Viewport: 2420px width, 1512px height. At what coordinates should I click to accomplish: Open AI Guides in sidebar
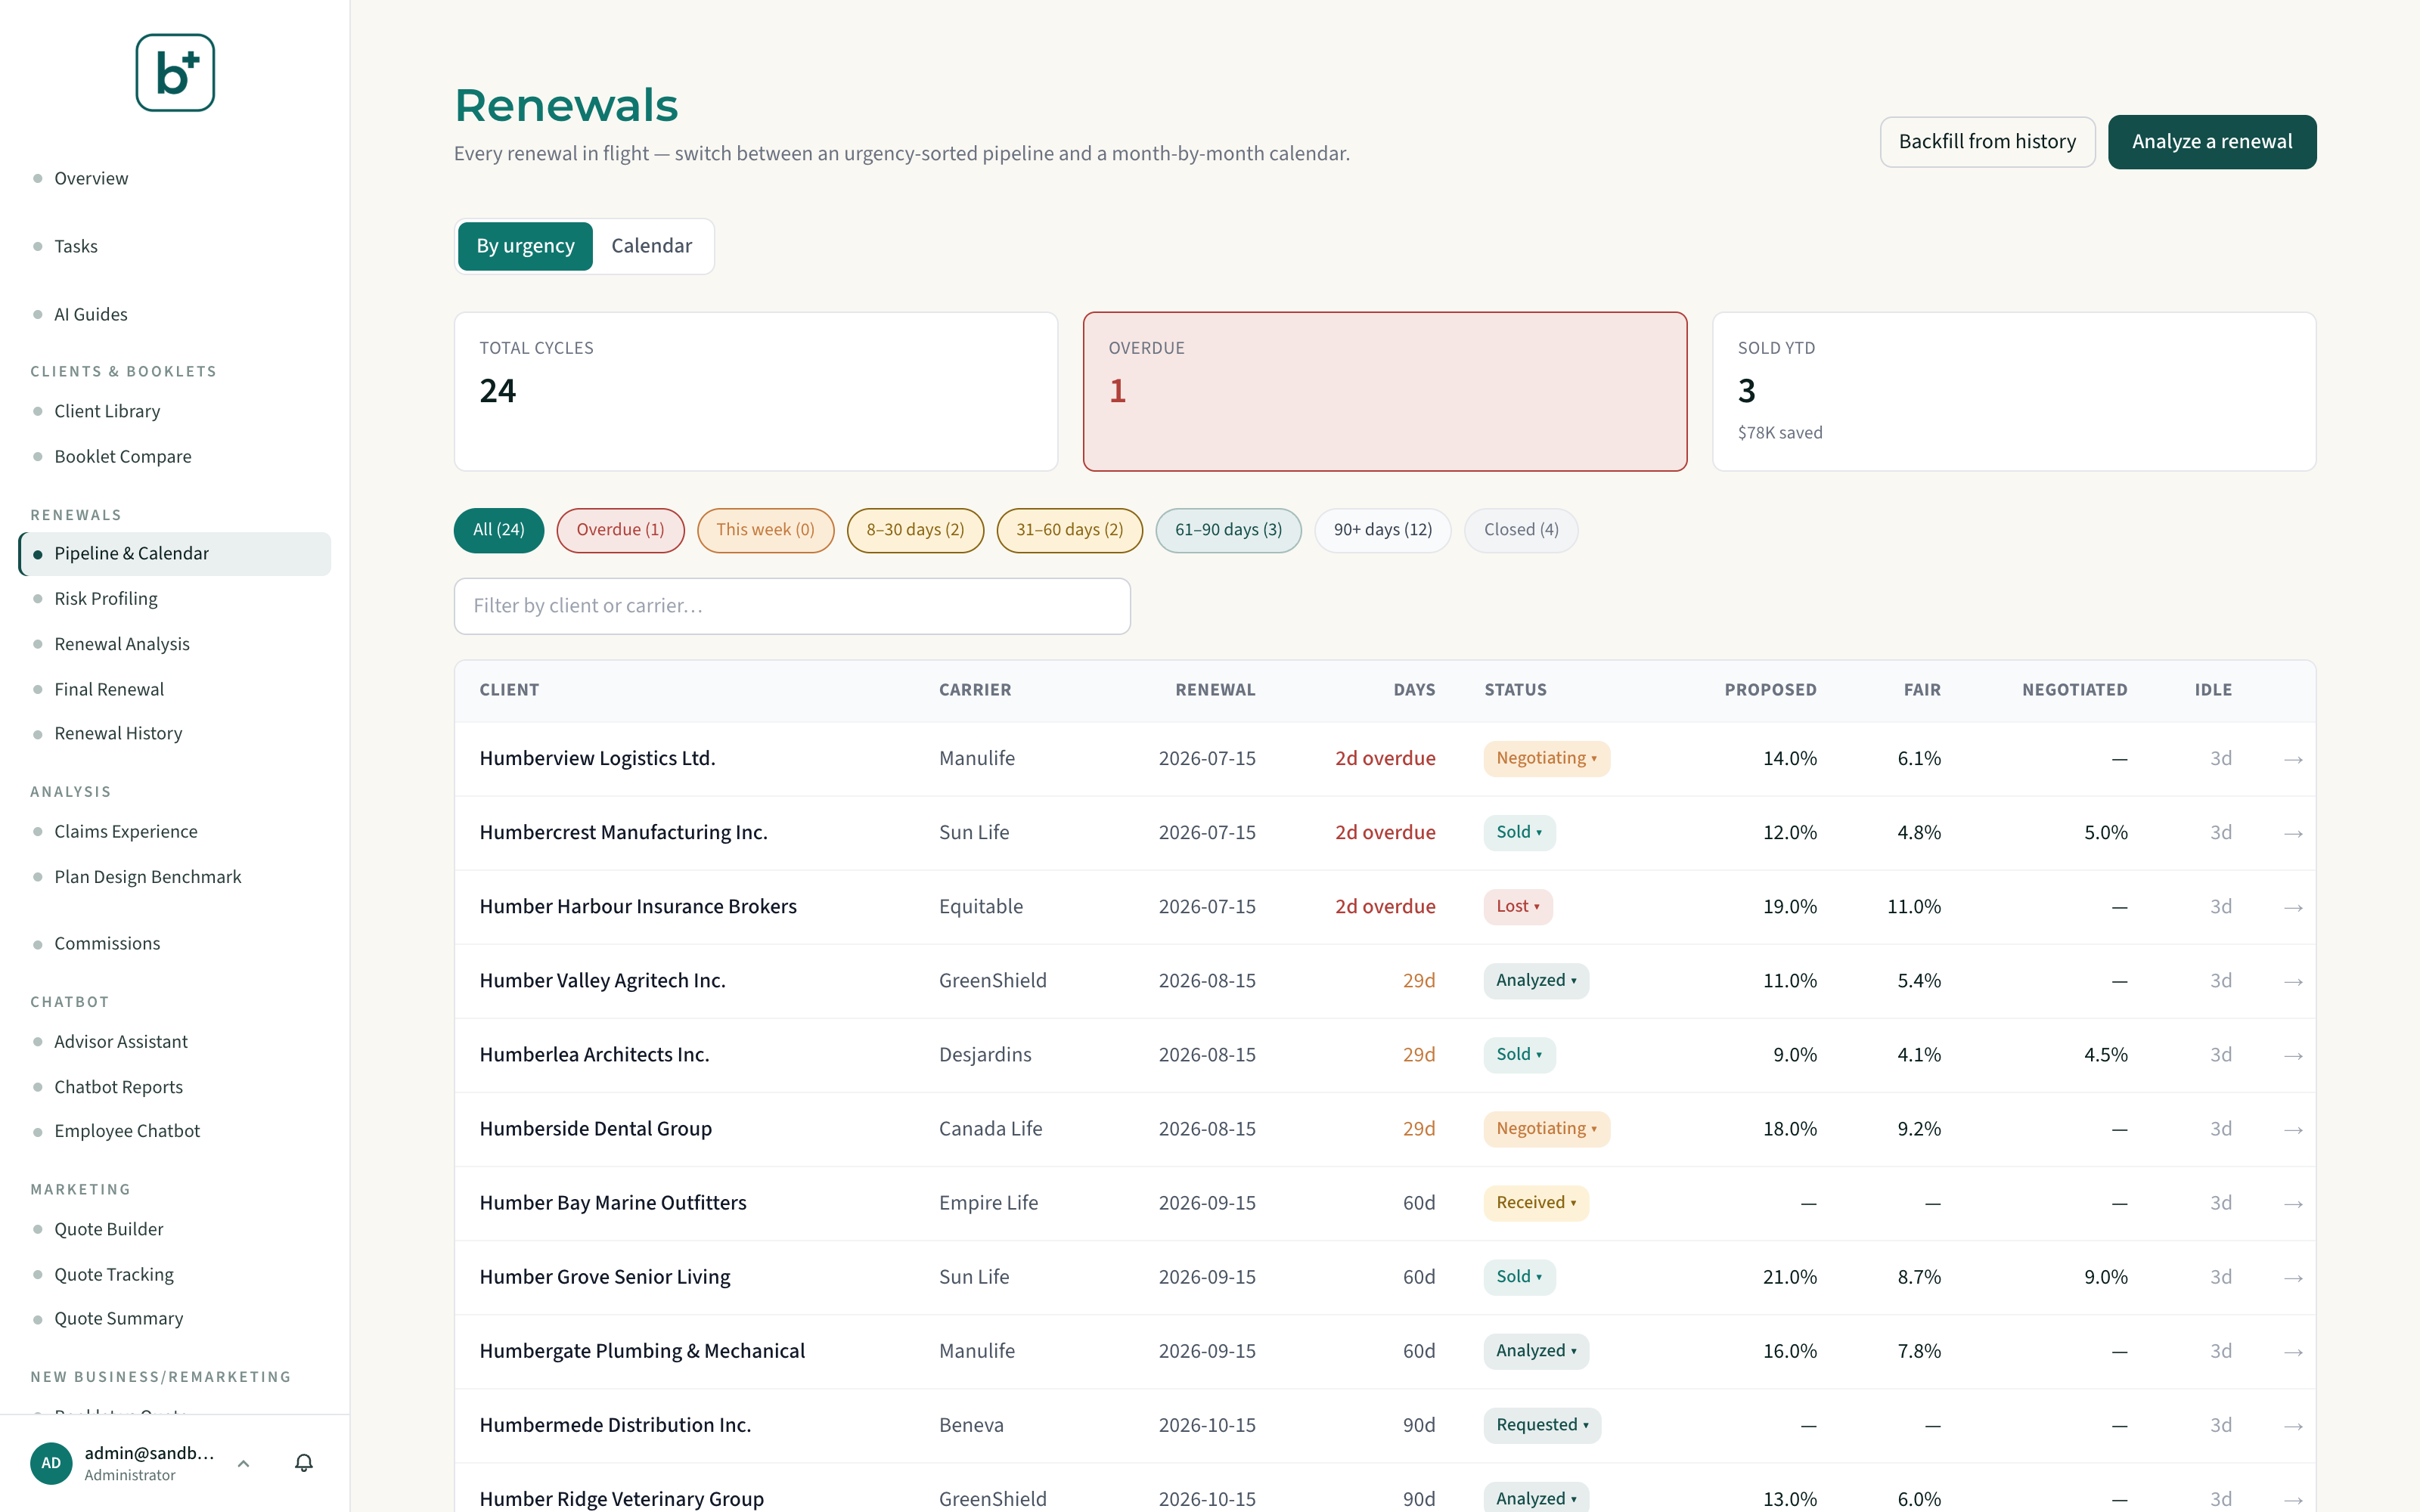click(91, 314)
